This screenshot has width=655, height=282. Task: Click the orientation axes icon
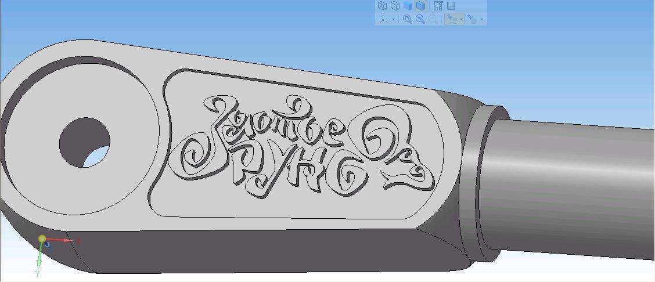coord(384,19)
